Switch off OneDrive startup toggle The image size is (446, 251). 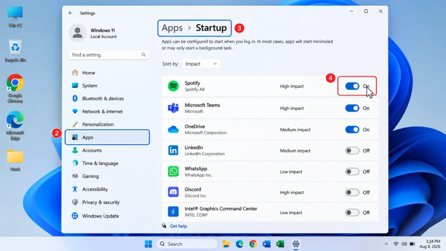coord(352,129)
